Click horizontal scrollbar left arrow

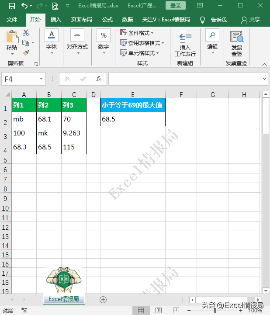(192, 300)
